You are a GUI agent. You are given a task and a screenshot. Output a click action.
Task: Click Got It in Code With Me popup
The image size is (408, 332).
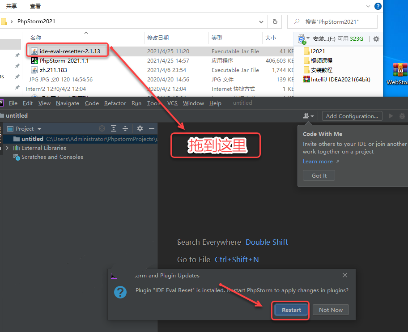(319, 176)
